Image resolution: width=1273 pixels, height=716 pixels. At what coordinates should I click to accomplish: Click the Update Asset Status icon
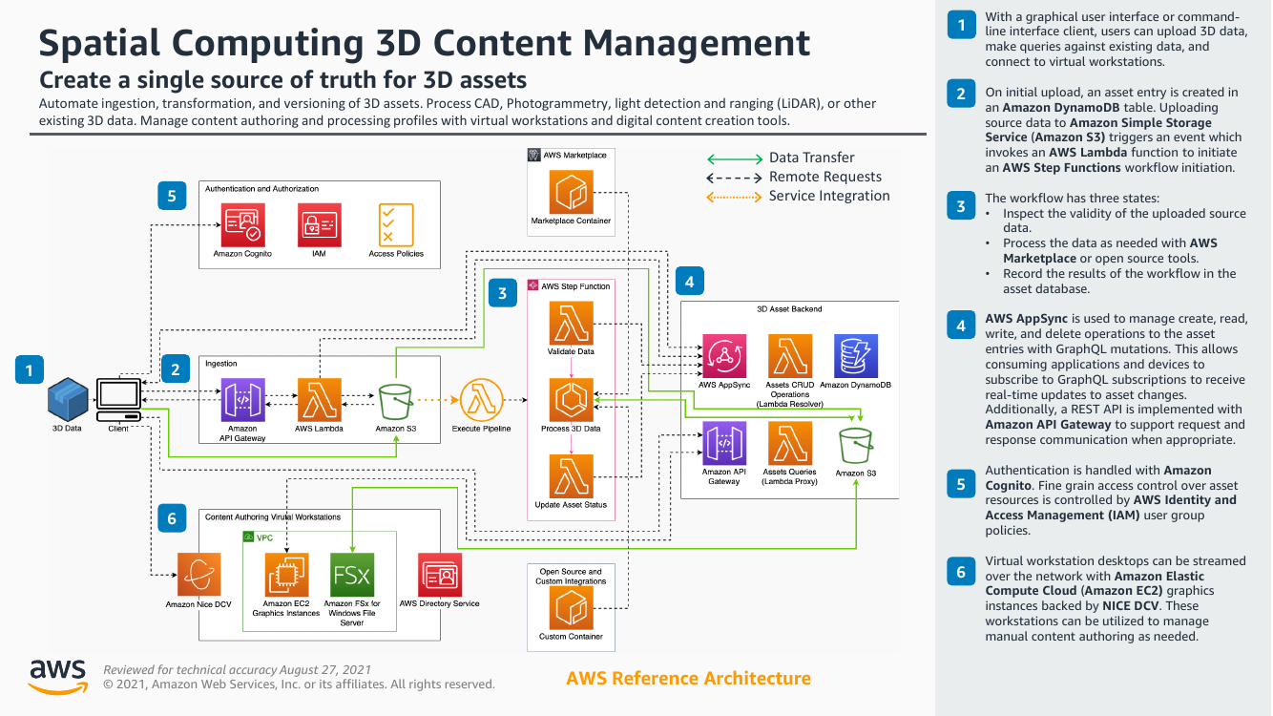click(572, 476)
